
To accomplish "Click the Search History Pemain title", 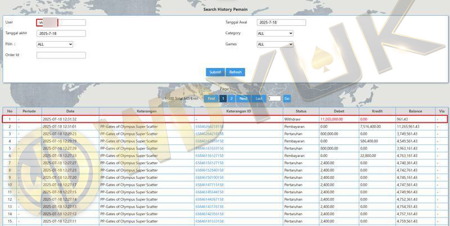I will [226, 9].
